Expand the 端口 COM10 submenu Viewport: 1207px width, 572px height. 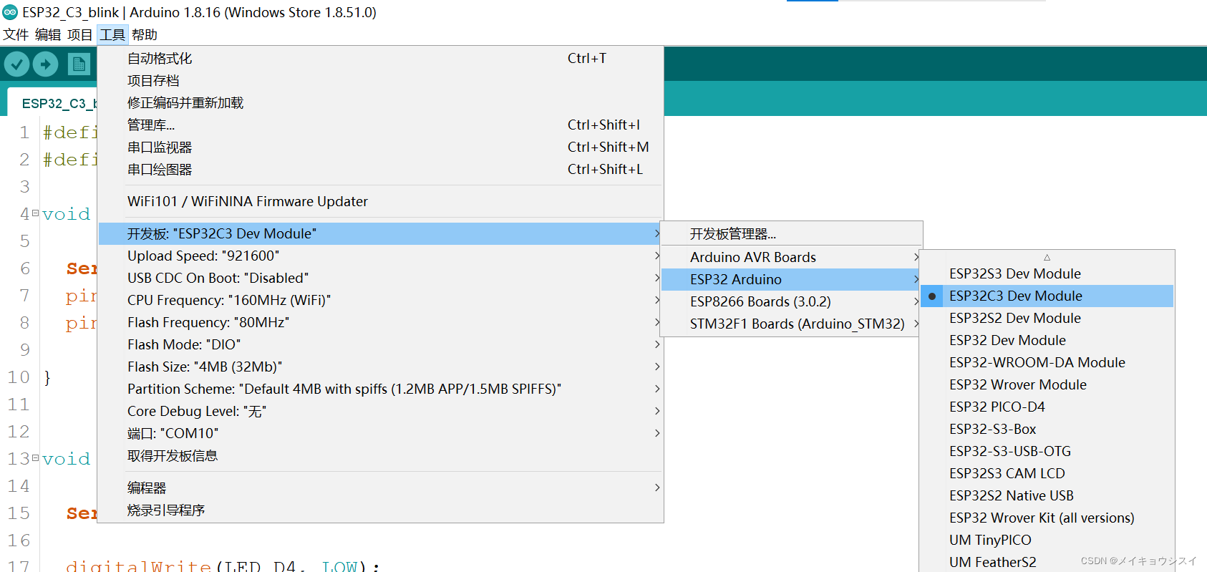[380, 433]
